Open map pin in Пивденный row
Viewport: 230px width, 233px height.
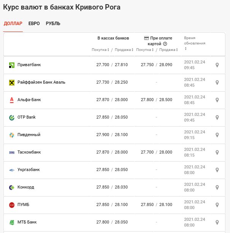point(217,135)
